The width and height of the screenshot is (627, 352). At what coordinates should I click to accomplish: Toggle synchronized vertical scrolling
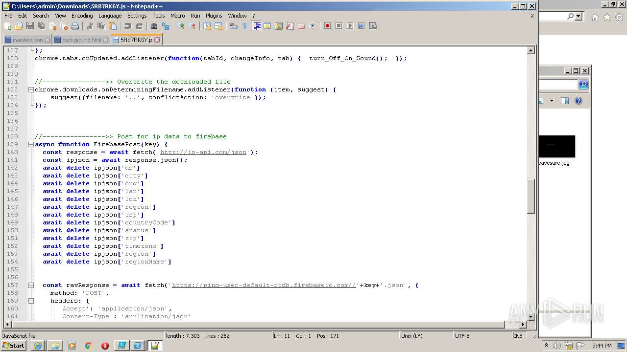(x=207, y=26)
